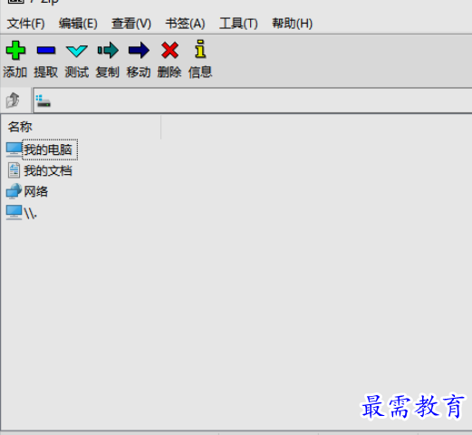This screenshot has height=435, width=472.
Task: Open the 书签(A) menu
Action: 185,24
